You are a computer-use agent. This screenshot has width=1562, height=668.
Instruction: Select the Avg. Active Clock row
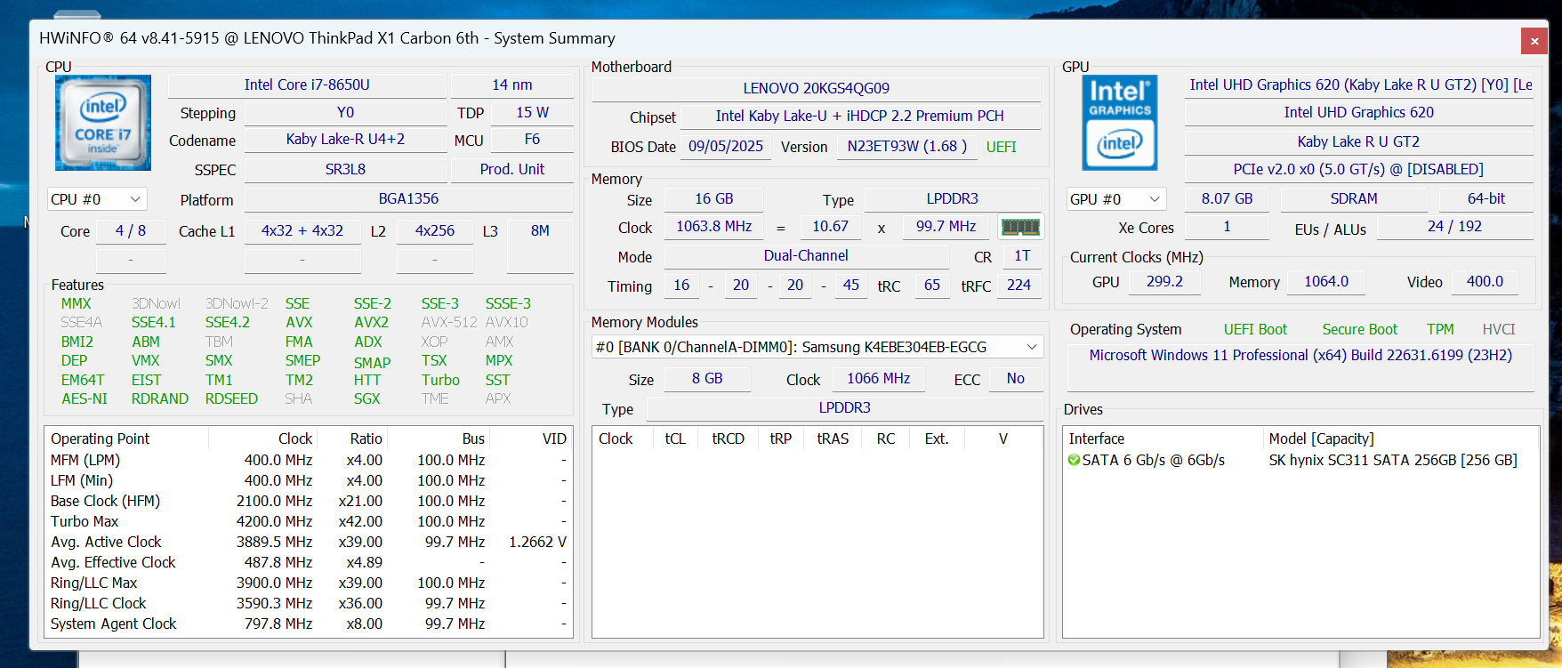(309, 543)
